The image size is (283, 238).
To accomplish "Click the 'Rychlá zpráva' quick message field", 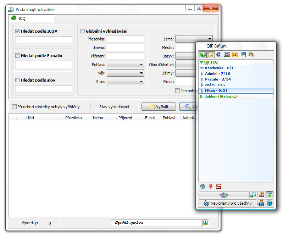I will (x=156, y=223).
